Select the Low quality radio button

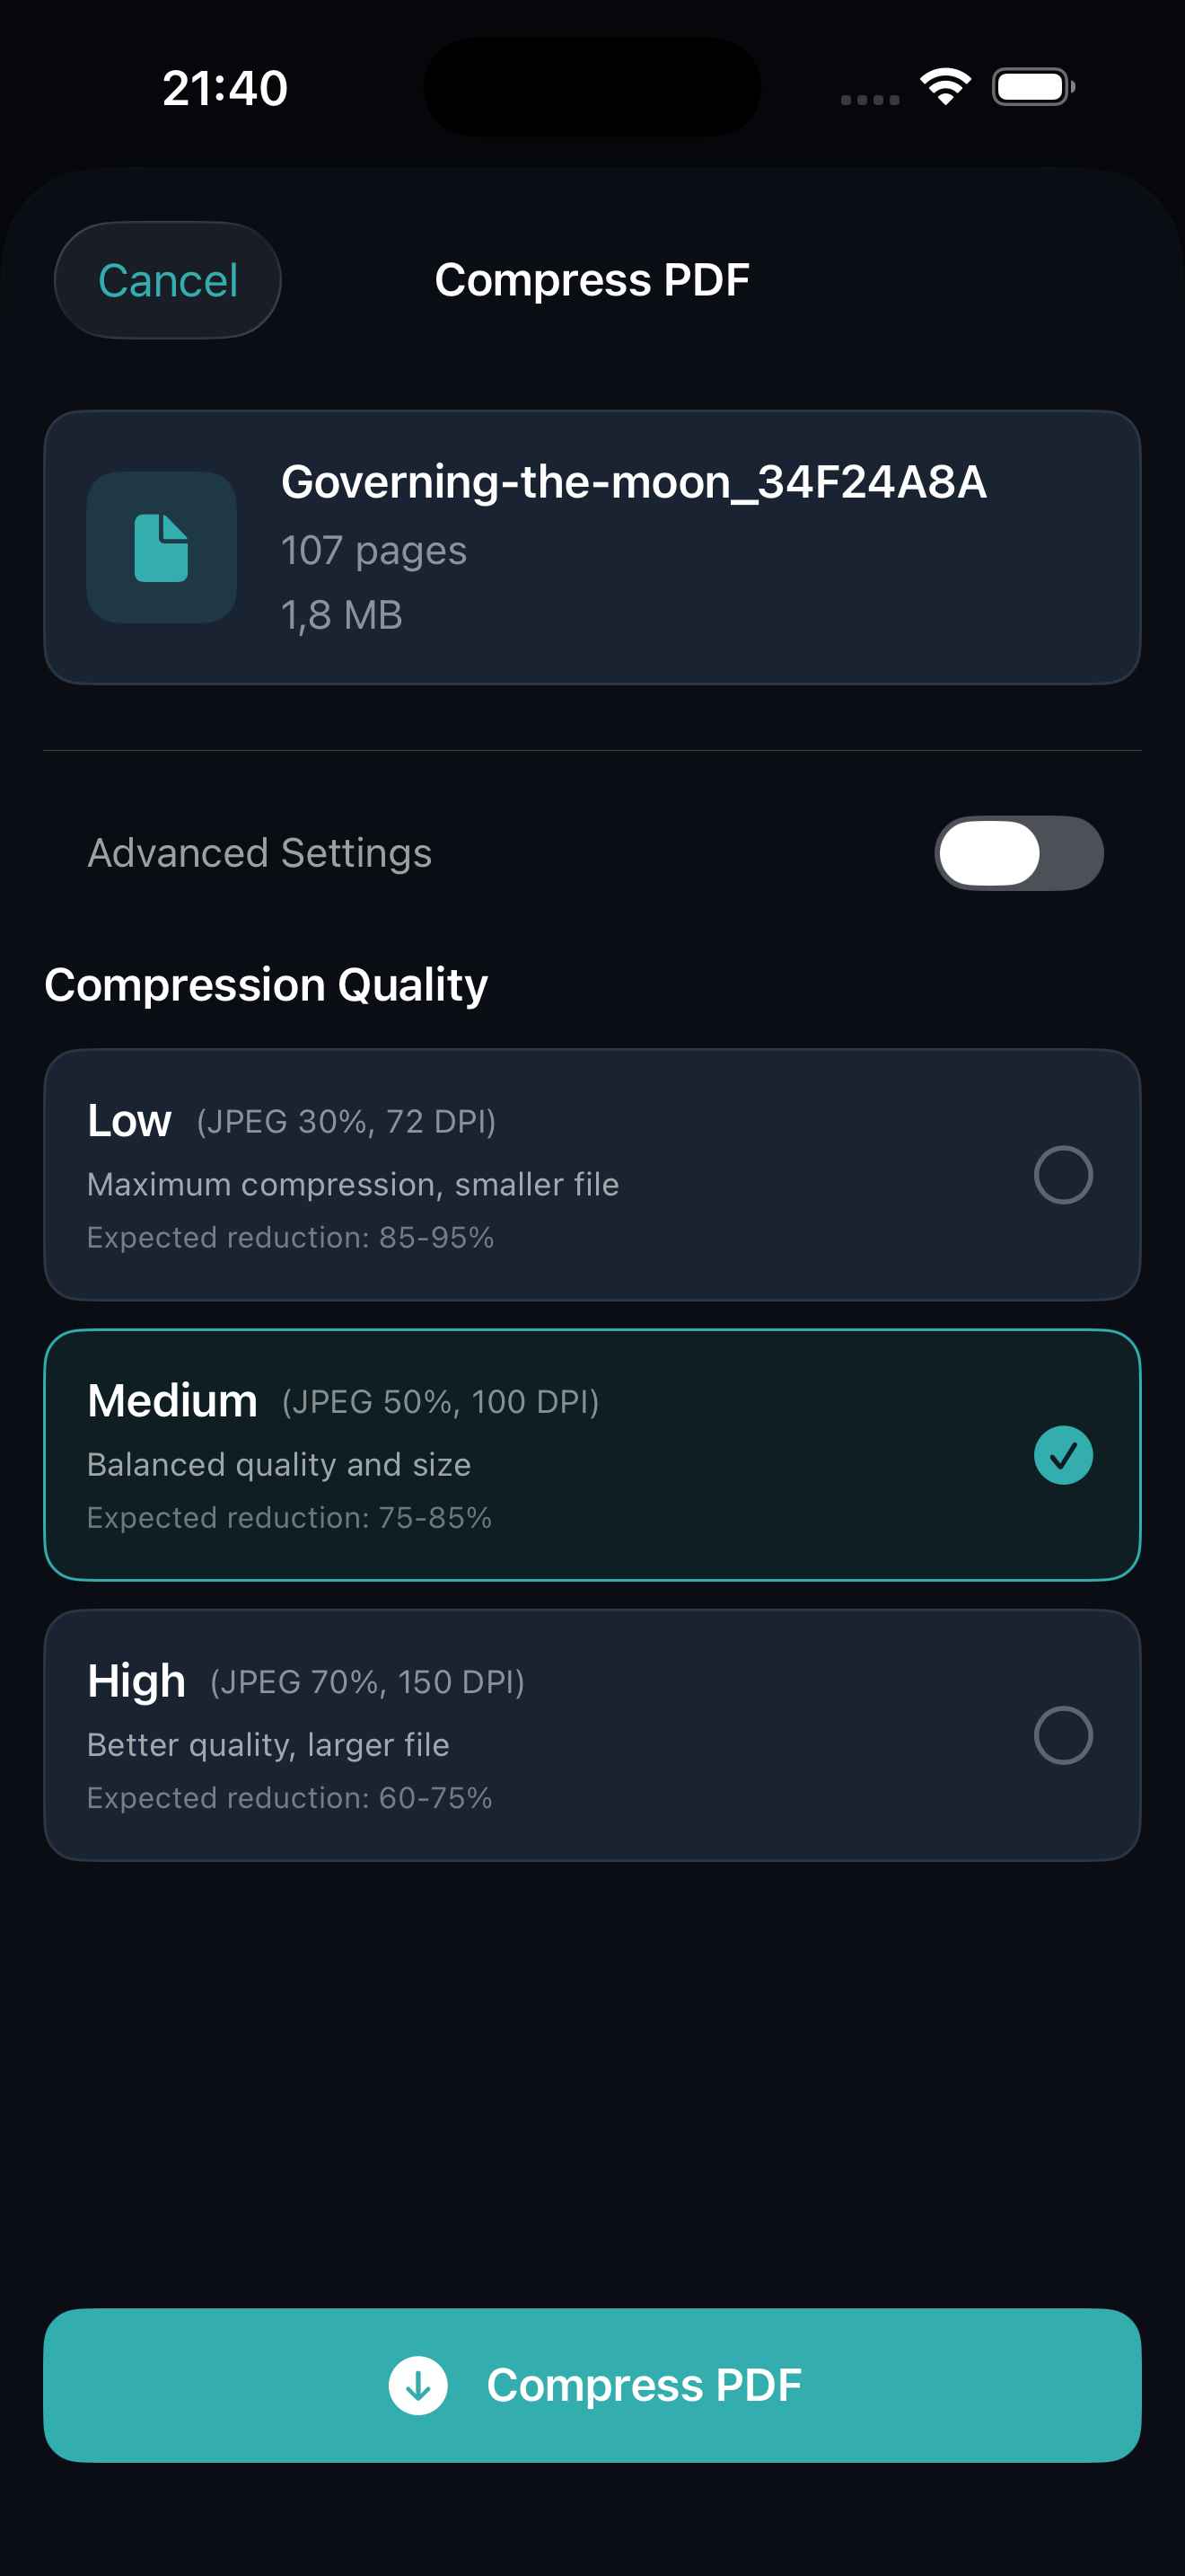[1062, 1175]
